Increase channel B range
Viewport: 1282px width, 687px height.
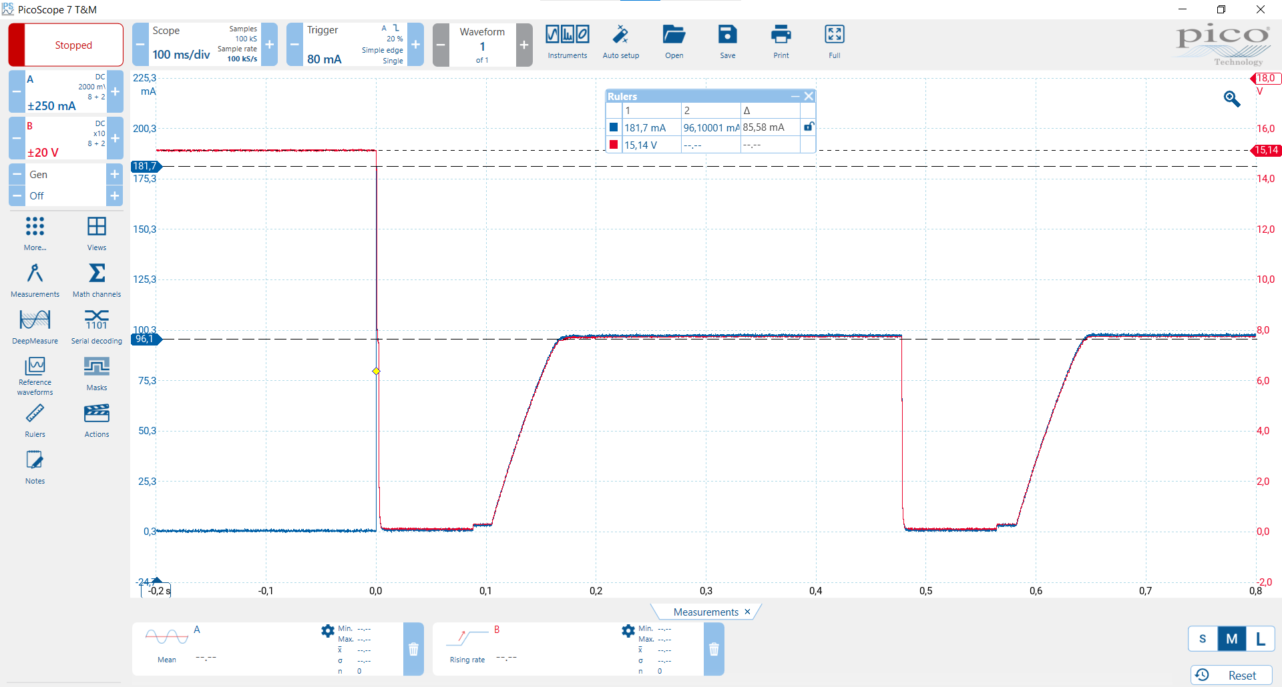click(x=115, y=138)
